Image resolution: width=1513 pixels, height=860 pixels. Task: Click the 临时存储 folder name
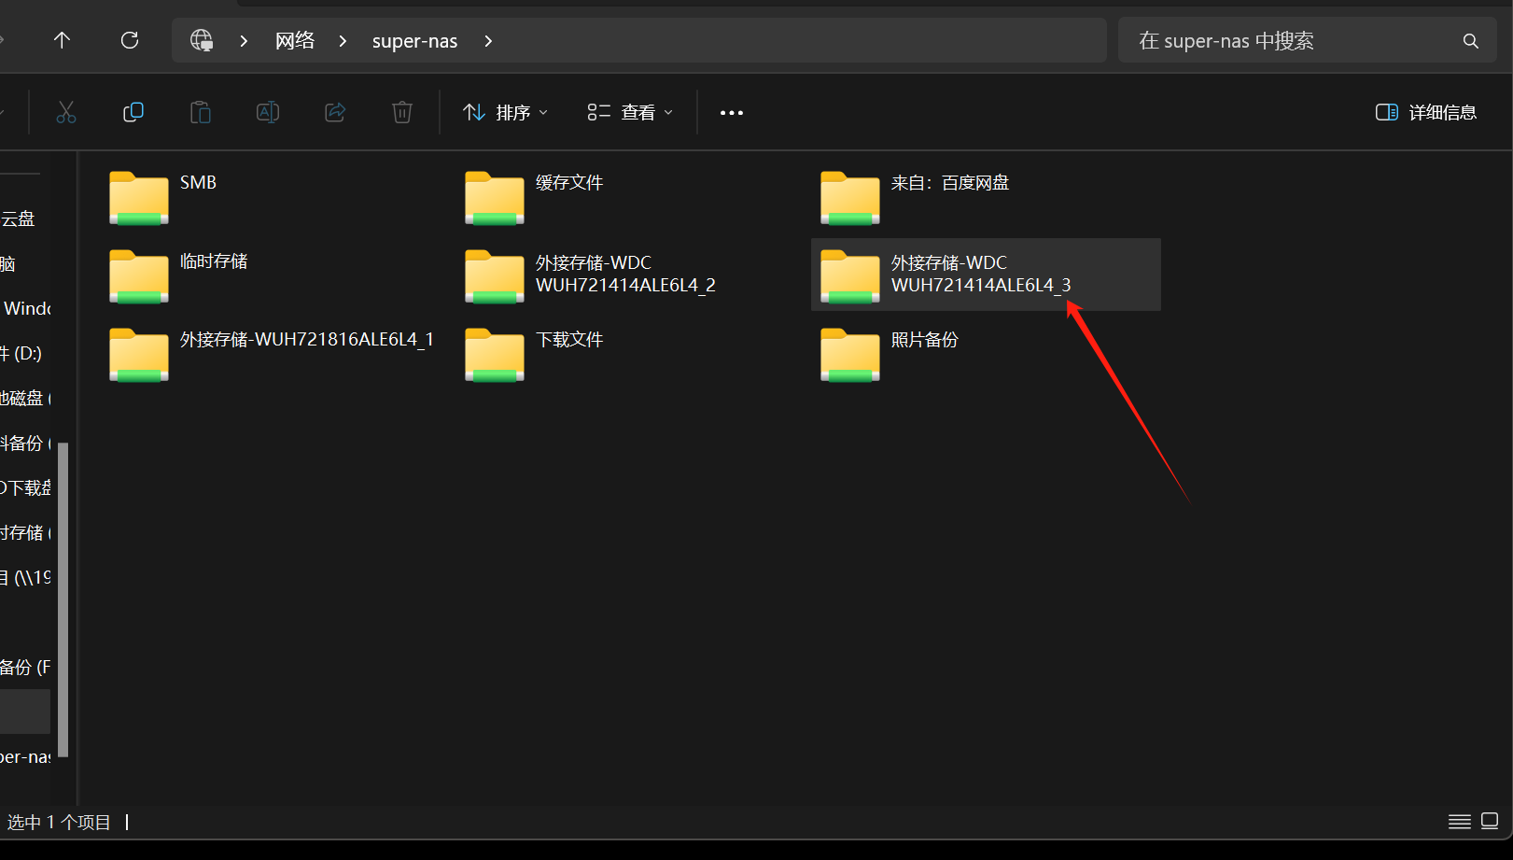(214, 261)
